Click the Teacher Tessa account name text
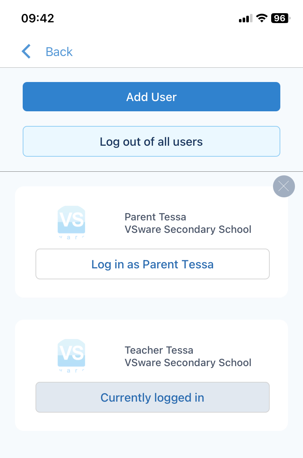The height and width of the screenshot is (458, 303). (x=159, y=350)
